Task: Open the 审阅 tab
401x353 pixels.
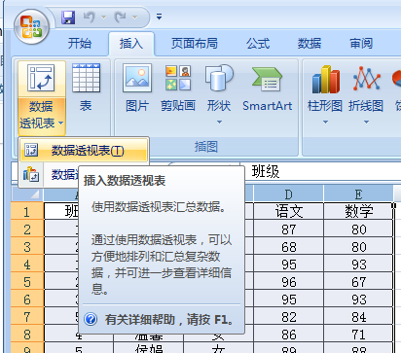Action: tap(361, 43)
